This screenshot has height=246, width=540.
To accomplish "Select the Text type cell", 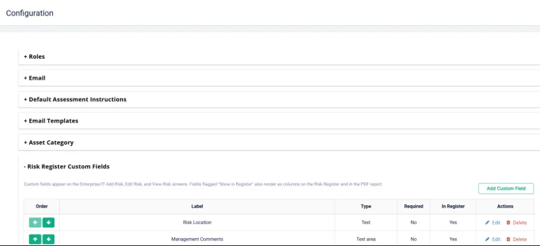I will 366,223.
